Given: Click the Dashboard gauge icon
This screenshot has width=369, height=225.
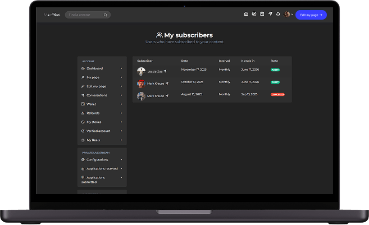Looking at the screenshot, I should tap(83, 68).
